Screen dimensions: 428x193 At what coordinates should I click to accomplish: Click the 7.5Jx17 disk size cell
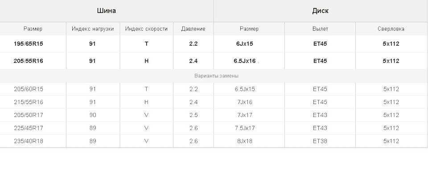point(249,128)
